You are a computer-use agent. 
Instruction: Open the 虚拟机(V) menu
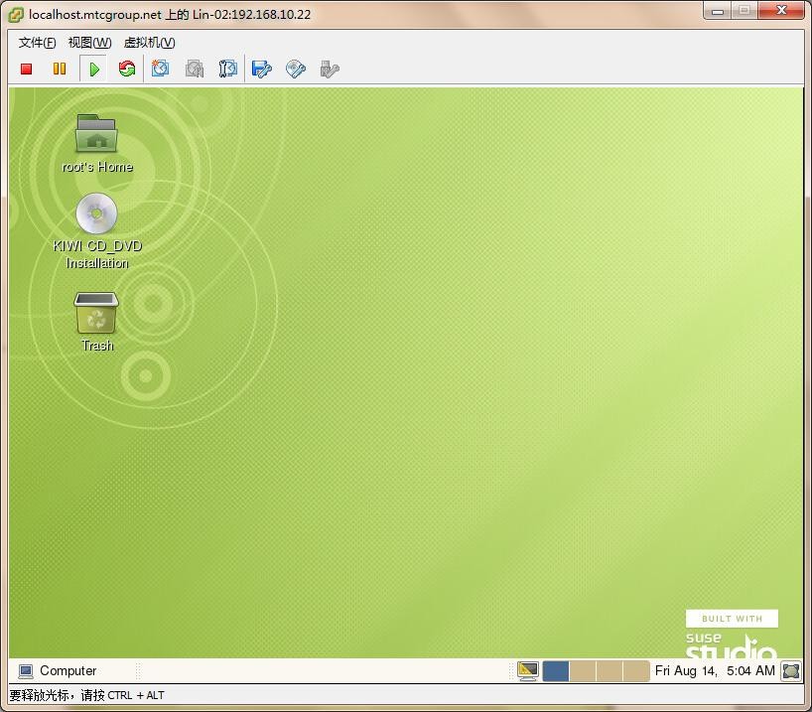pos(150,43)
